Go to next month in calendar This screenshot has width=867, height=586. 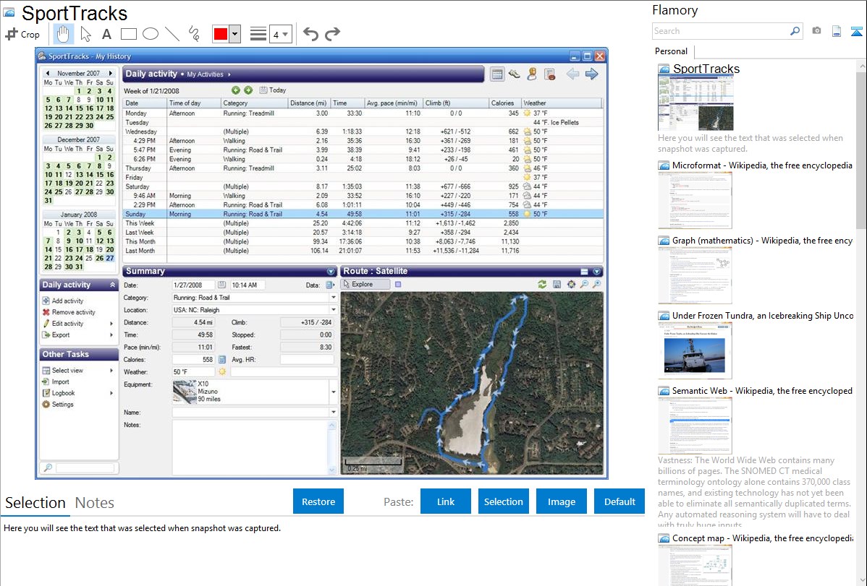111,73
